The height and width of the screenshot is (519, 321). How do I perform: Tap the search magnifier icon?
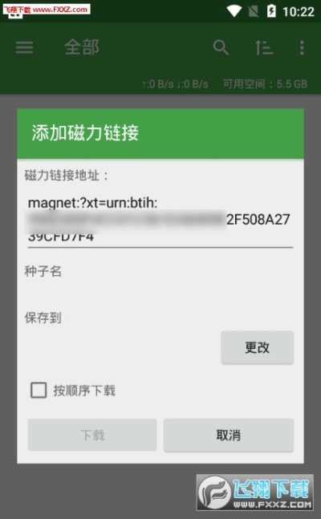[x=221, y=47]
